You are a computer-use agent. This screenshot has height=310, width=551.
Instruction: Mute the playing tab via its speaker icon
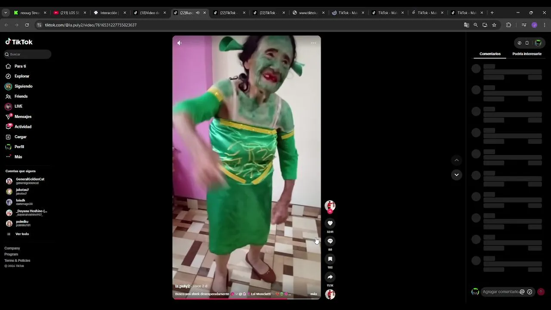(x=198, y=13)
